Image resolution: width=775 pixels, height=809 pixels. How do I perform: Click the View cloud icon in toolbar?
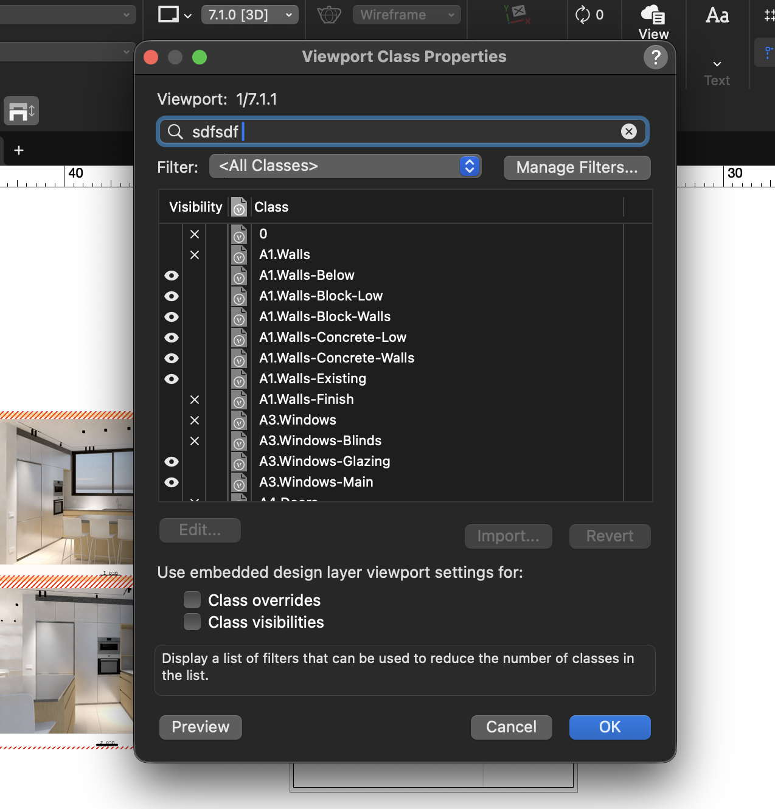click(653, 15)
